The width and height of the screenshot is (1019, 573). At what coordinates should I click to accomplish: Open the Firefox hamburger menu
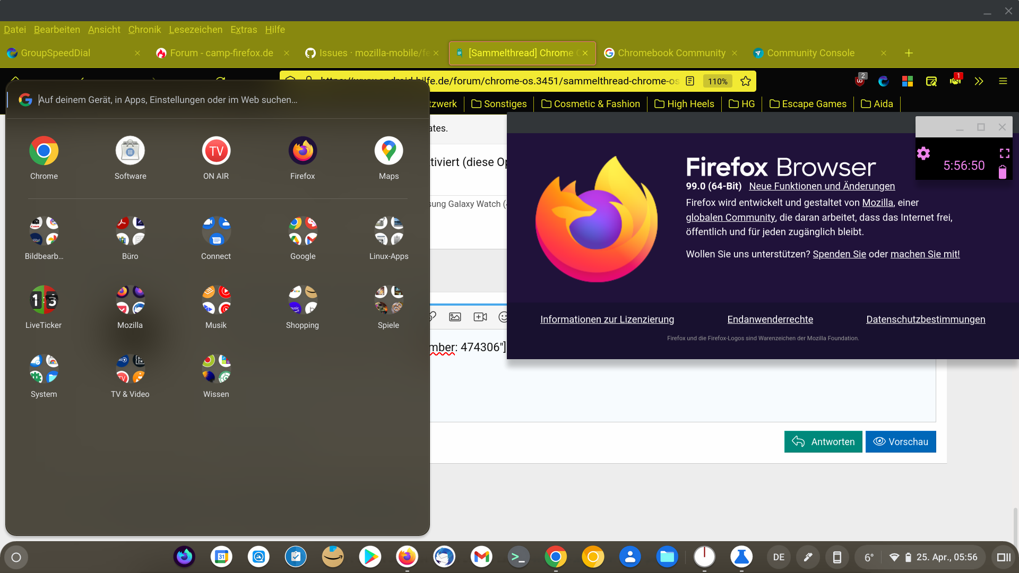click(x=1003, y=81)
